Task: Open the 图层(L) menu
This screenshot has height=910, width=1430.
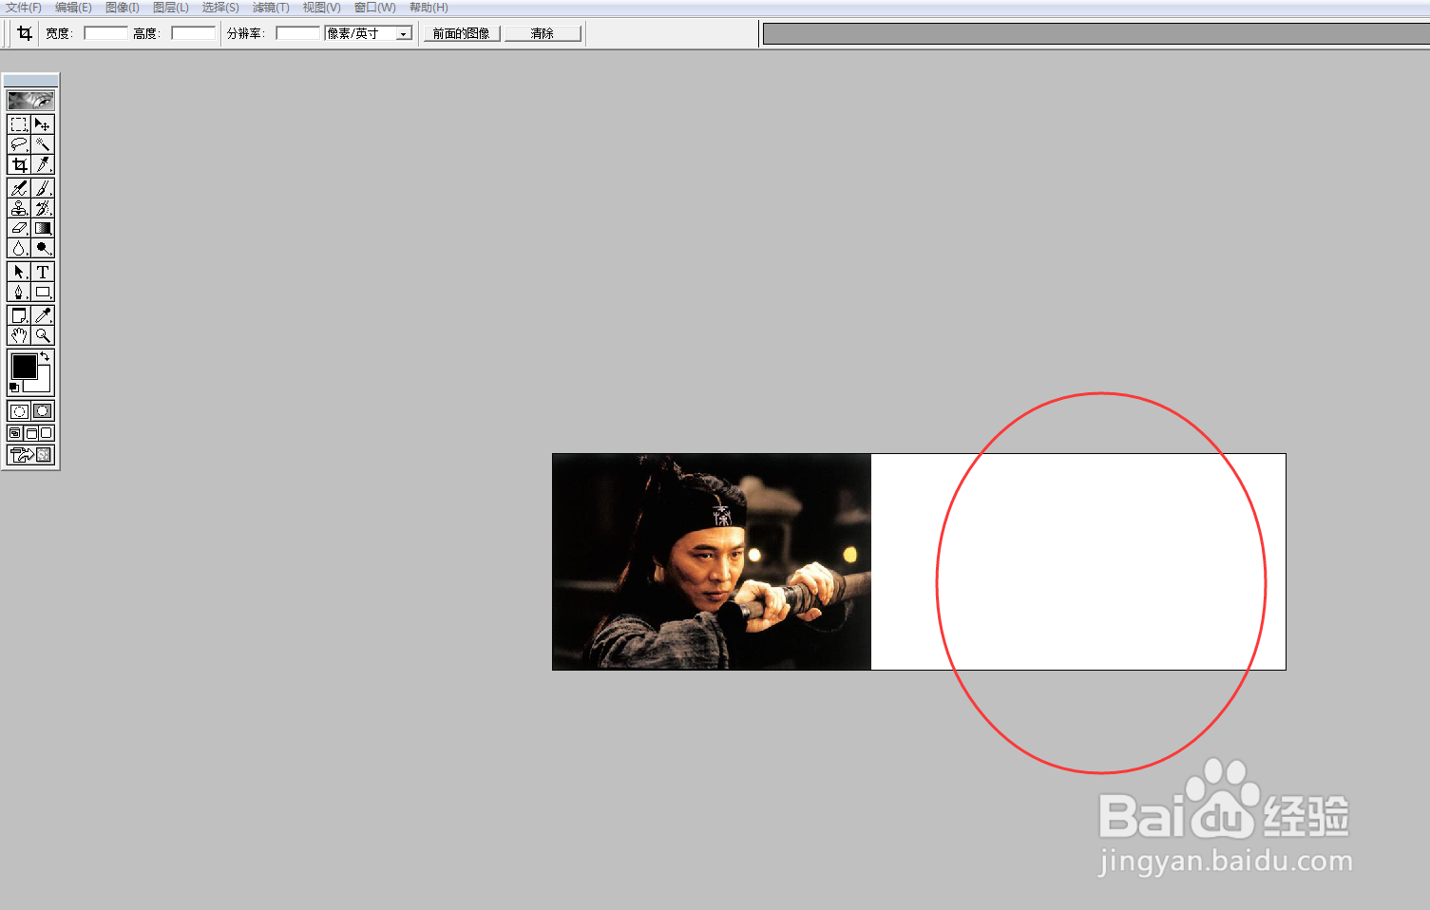Action: click(171, 8)
